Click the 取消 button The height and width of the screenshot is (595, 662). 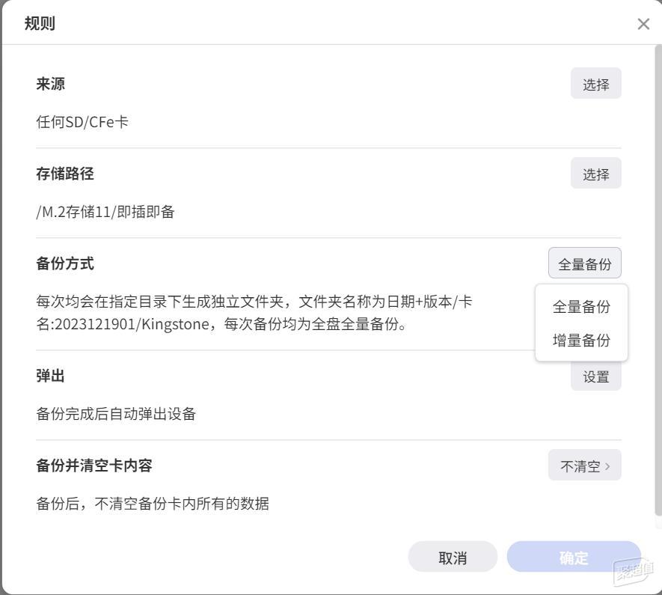pos(453,557)
